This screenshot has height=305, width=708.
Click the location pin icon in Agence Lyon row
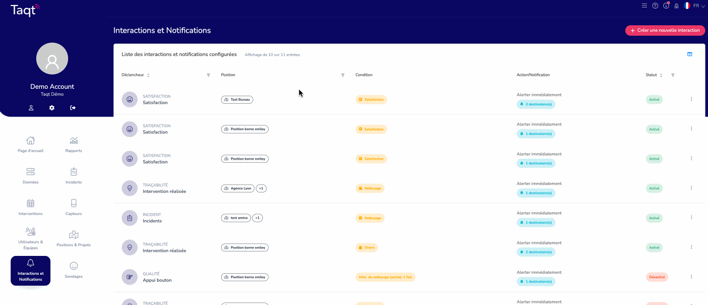pos(130,188)
